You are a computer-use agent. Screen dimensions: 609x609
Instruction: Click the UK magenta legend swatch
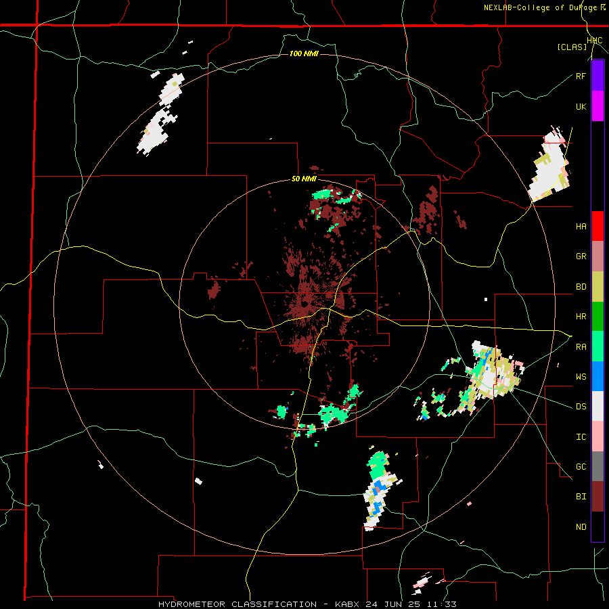597,106
